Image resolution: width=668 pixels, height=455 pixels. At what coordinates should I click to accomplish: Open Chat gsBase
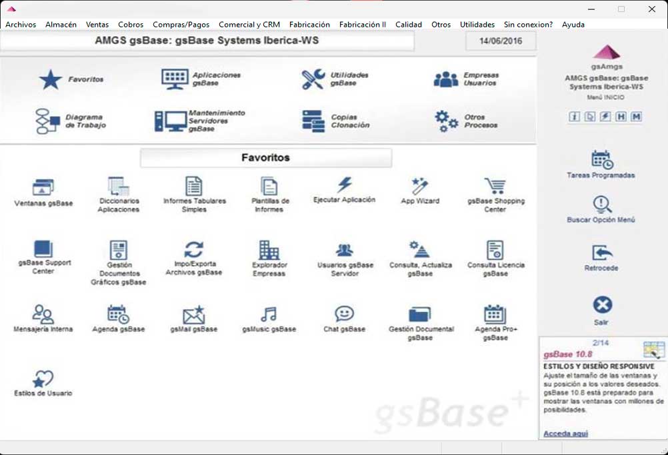point(344,319)
